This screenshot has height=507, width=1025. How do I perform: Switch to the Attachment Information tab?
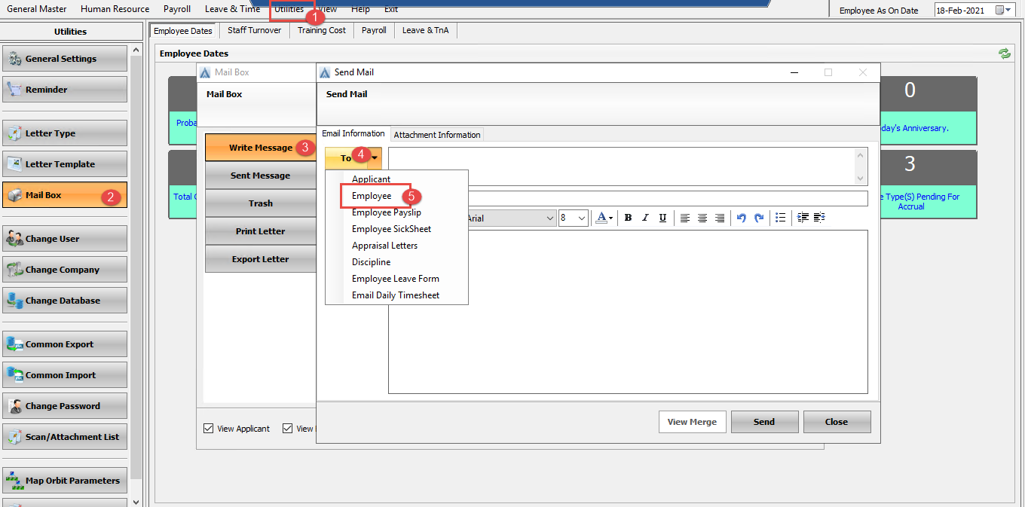pyautogui.click(x=437, y=134)
